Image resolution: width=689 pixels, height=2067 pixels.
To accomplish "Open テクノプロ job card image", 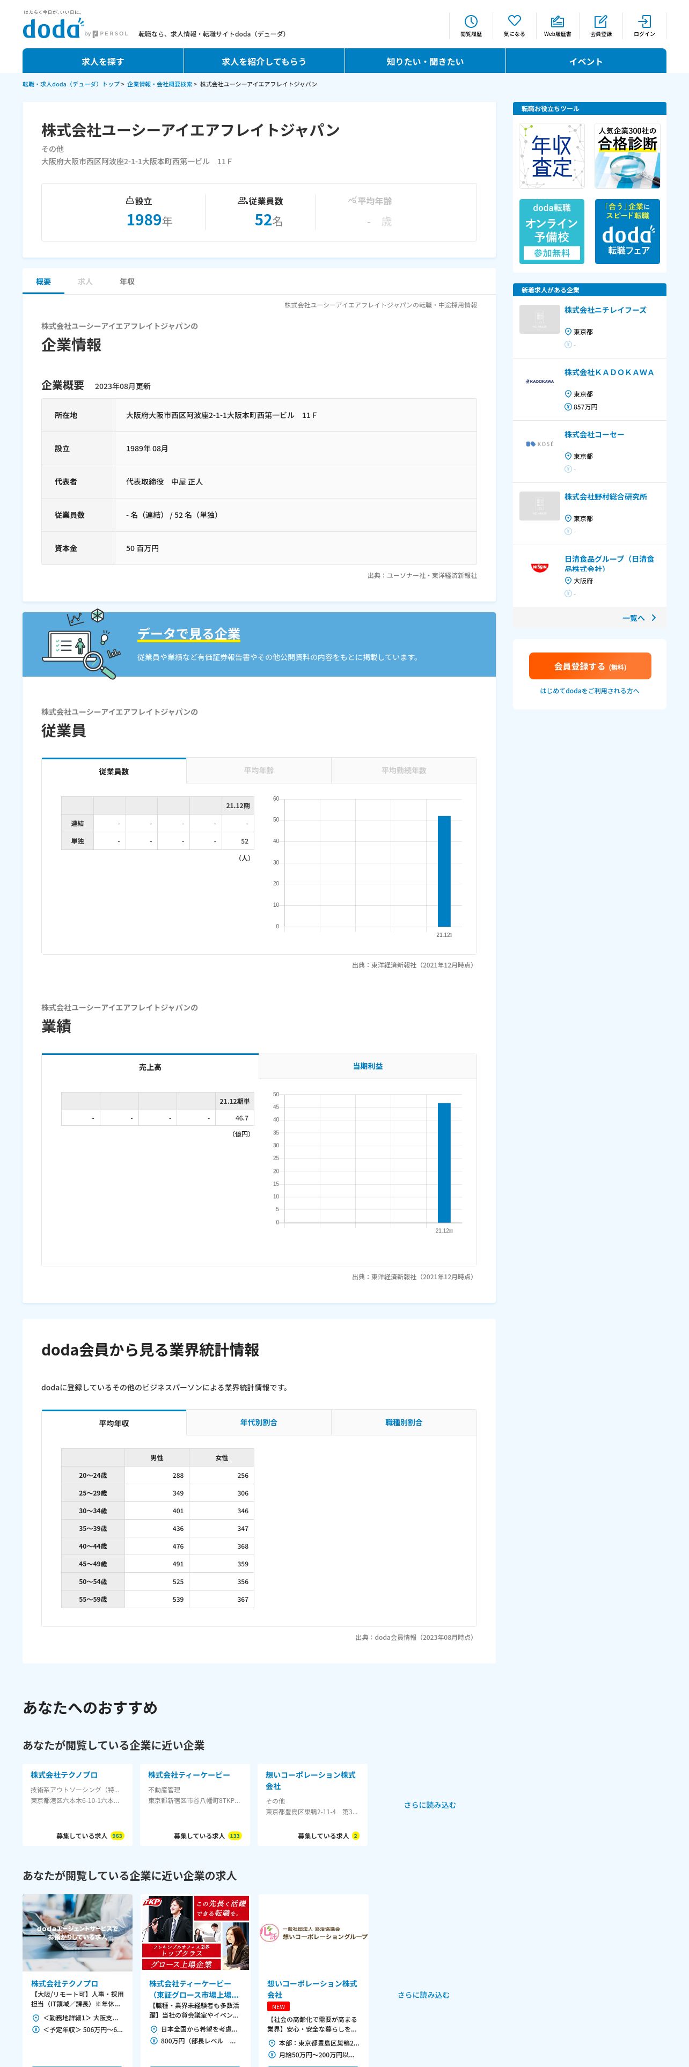I will pos(77,1933).
